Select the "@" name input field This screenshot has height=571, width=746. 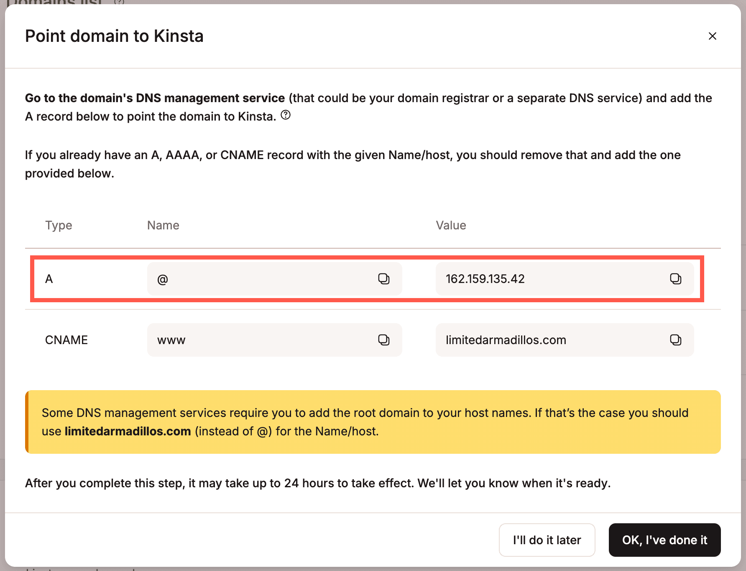tap(251, 278)
